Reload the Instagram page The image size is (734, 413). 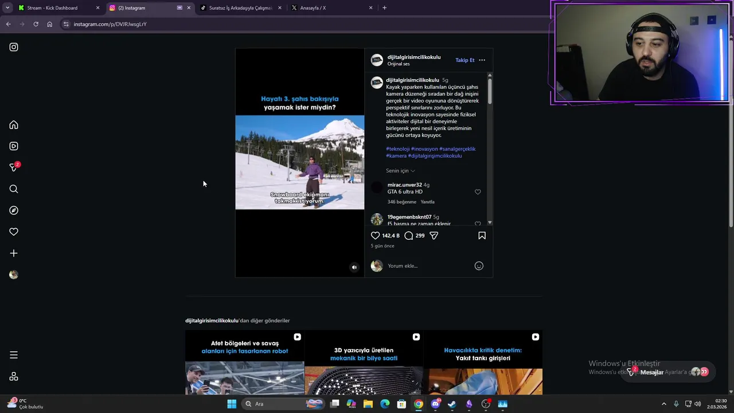pos(36,24)
